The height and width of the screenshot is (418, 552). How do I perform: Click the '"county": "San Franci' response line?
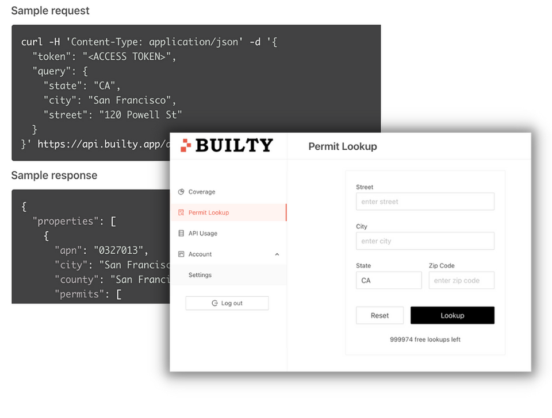pos(112,280)
